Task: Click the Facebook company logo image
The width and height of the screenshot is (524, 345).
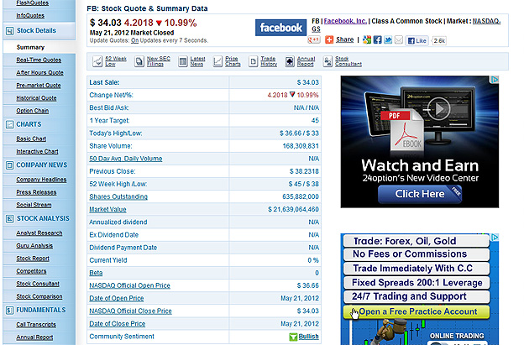Action: (280, 28)
